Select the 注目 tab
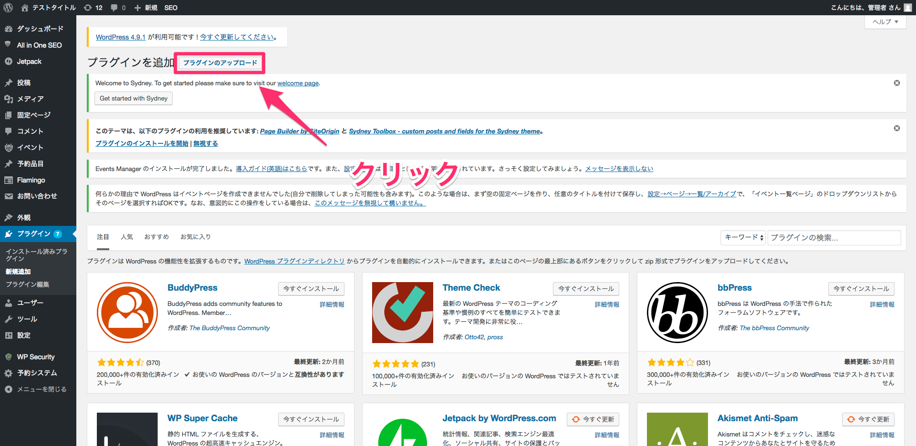 pyautogui.click(x=103, y=237)
